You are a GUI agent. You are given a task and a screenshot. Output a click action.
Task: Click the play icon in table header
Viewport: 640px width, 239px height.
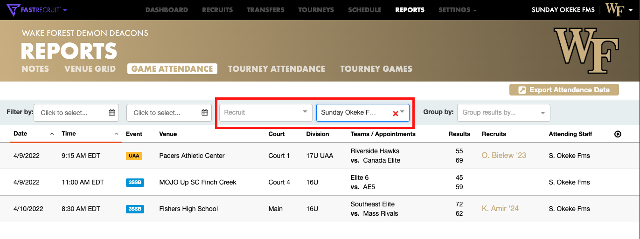618,134
